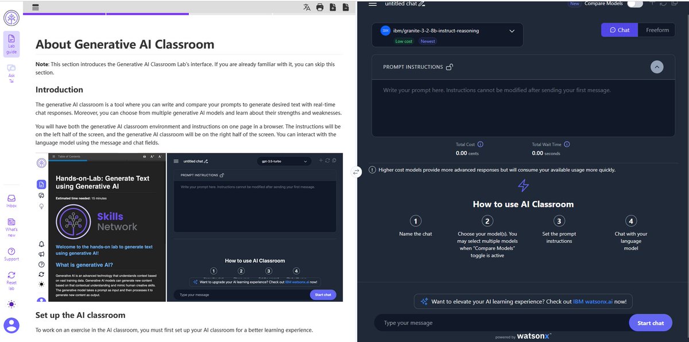This screenshot has height=342, width=689.
Task: Click the Reset lab icon
Action: pyautogui.click(x=11, y=282)
